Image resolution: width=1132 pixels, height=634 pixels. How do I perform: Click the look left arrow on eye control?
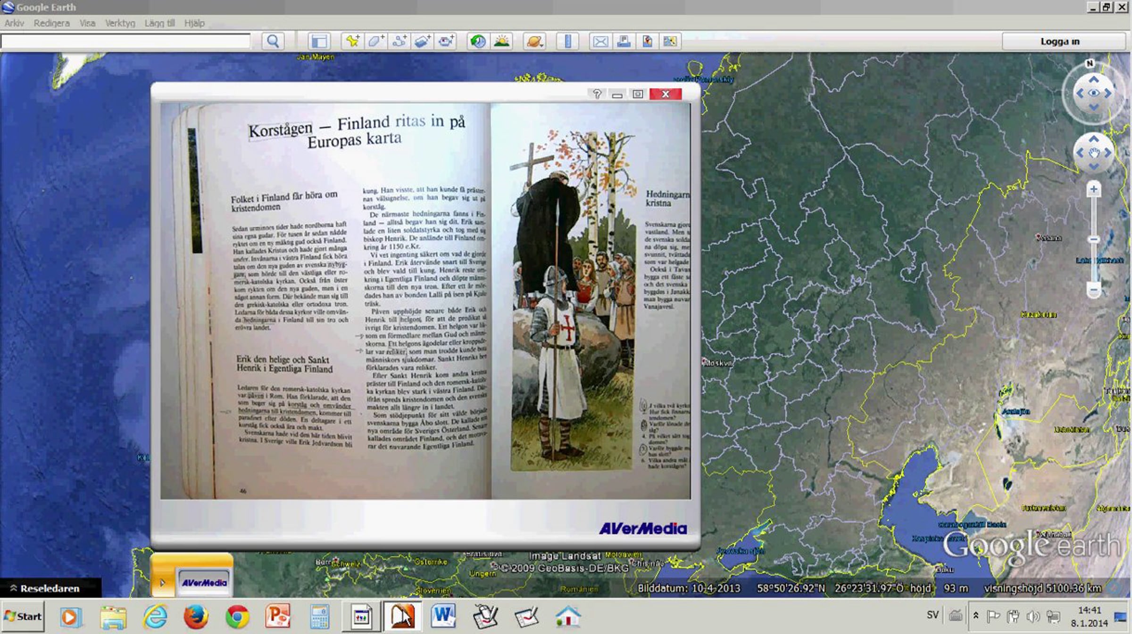tap(1080, 93)
